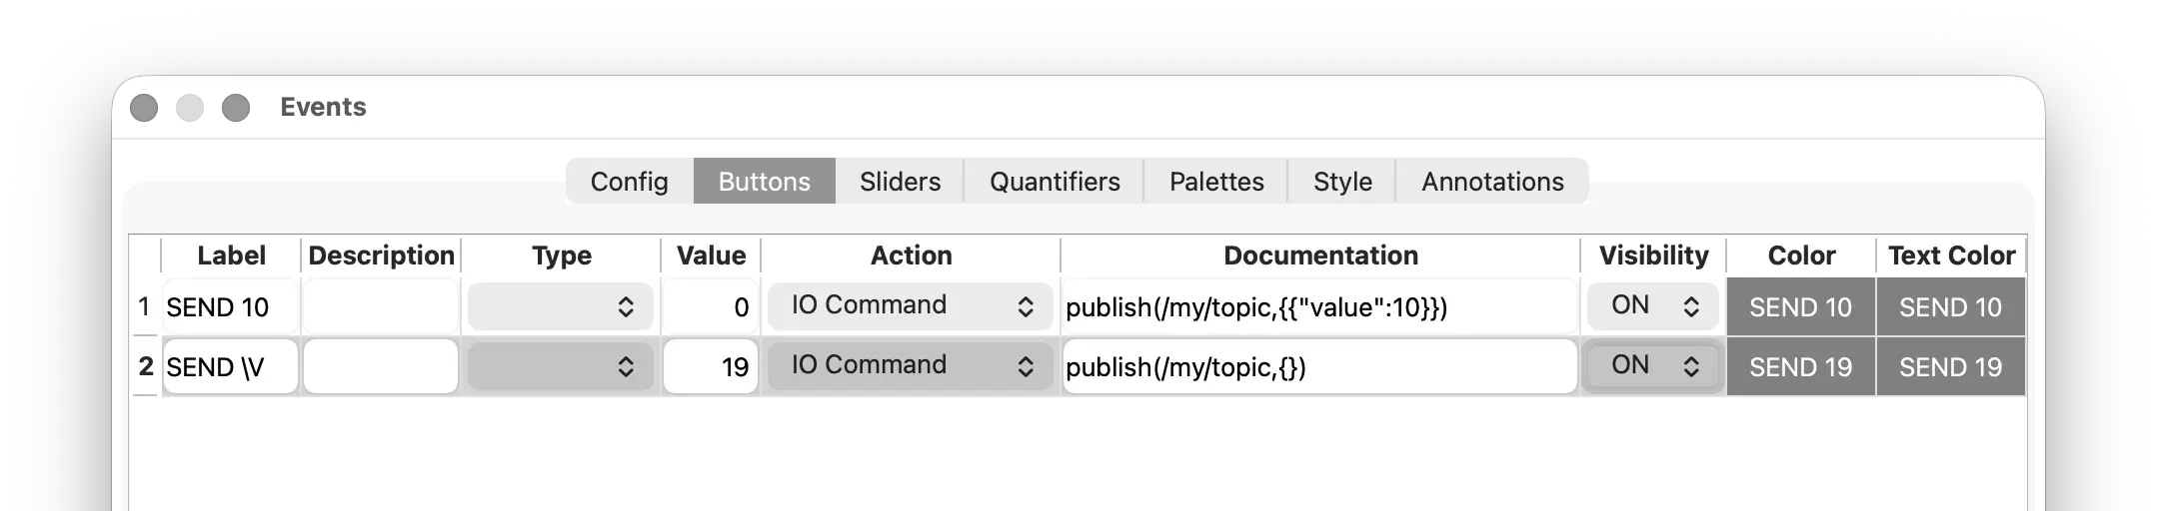Pick button color for SEND 10 row
2157x511 pixels.
click(x=1800, y=307)
